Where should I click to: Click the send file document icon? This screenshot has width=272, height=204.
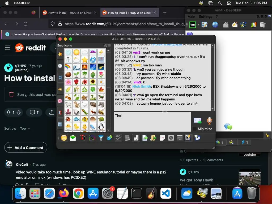pos(145,138)
